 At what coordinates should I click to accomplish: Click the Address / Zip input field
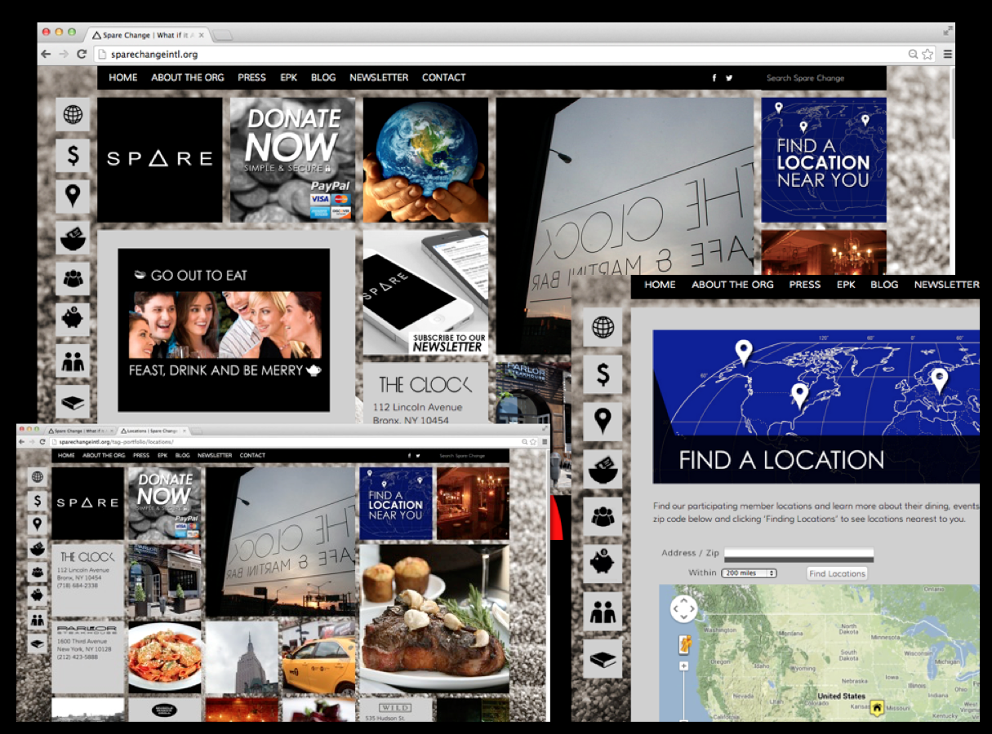[798, 552]
